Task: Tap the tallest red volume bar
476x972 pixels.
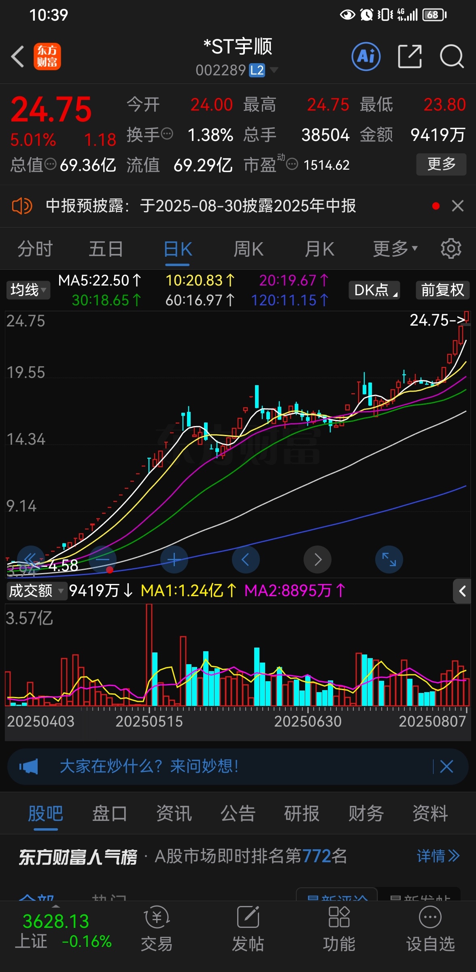Action: click(x=149, y=654)
